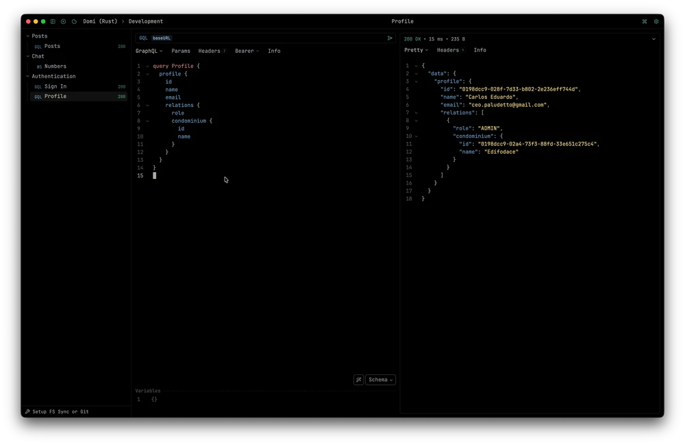Collapse the Posts folder

point(28,36)
